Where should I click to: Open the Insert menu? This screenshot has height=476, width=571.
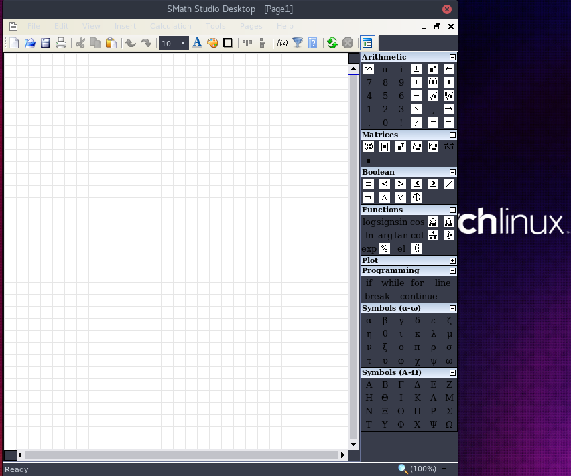point(125,26)
